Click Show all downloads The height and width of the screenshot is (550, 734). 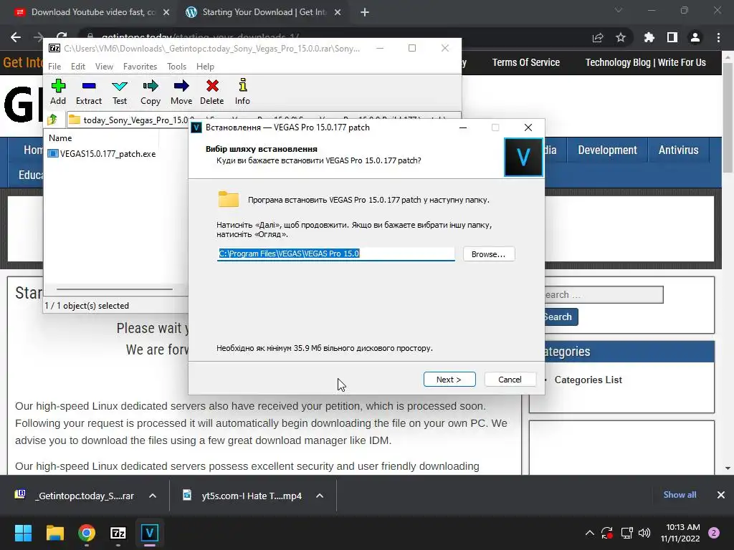(x=680, y=495)
